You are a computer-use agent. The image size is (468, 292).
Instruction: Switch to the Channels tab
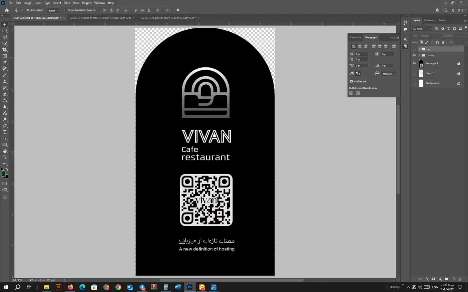pyautogui.click(x=429, y=20)
